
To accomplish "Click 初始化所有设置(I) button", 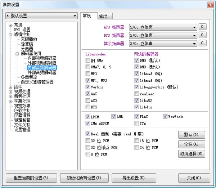I will pos(84,178).
